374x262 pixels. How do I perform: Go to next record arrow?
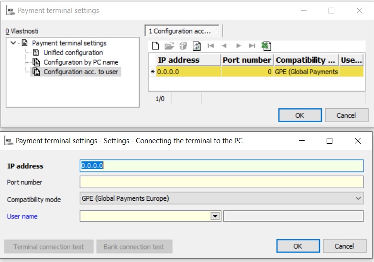click(238, 46)
